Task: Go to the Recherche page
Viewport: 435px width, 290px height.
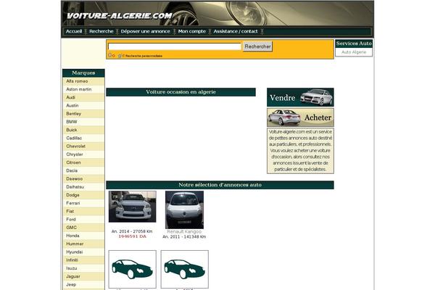Action: click(101, 31)
